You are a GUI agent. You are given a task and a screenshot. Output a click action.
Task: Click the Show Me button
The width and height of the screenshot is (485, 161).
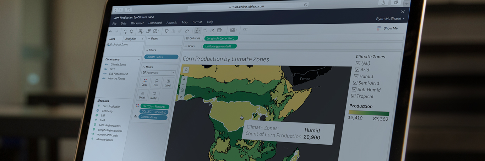coord(387,28)
